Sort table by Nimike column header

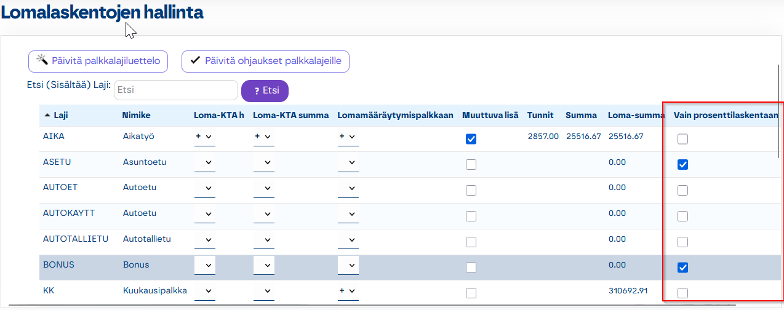[x=137, y=115]
